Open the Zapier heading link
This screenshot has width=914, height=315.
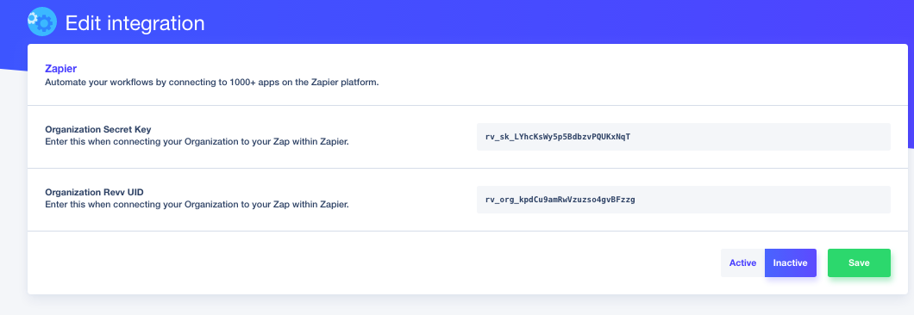[x=60, y=69]
